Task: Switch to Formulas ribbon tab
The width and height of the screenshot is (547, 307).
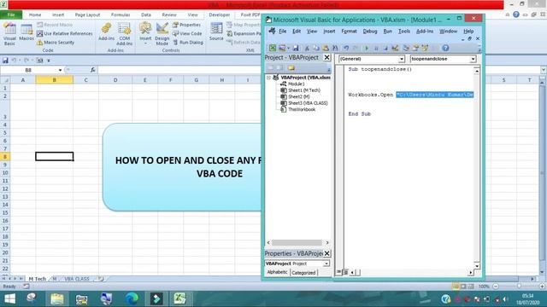Action: click(121, 15)
